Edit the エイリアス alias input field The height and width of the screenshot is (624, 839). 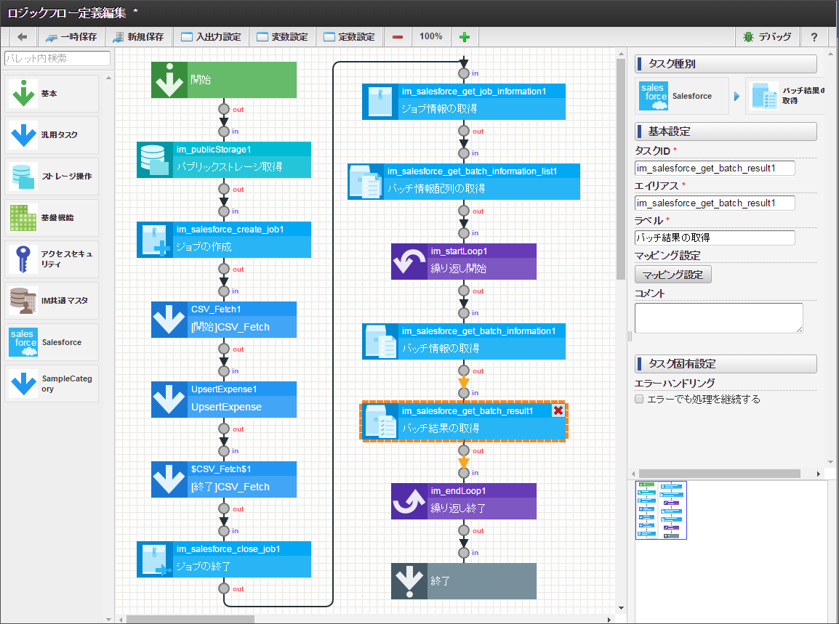click(715, 203)
